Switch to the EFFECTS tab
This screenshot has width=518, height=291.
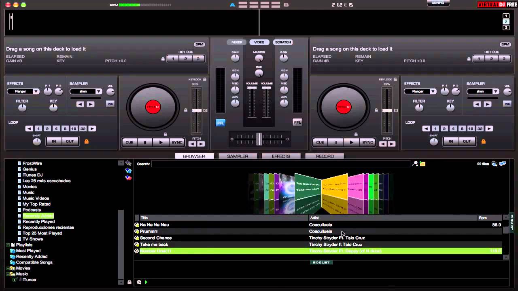pyautogui.click(x=281, y=156)
